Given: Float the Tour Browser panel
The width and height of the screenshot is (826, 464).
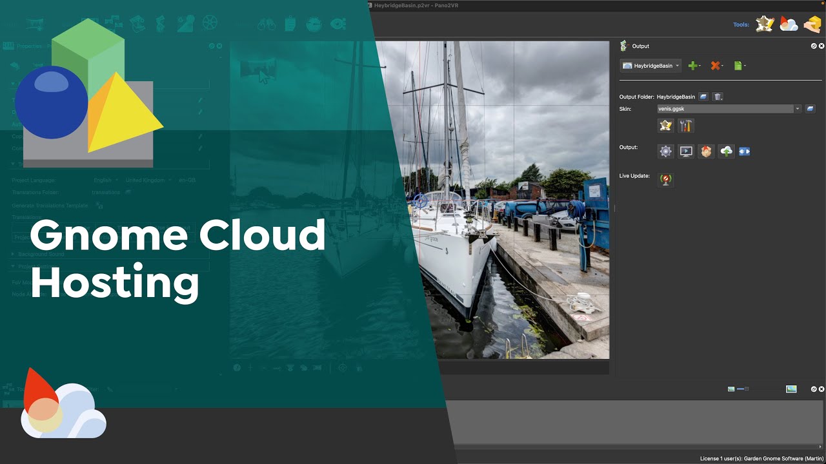Looking at the screenshot, I should [x=814, y=389].
